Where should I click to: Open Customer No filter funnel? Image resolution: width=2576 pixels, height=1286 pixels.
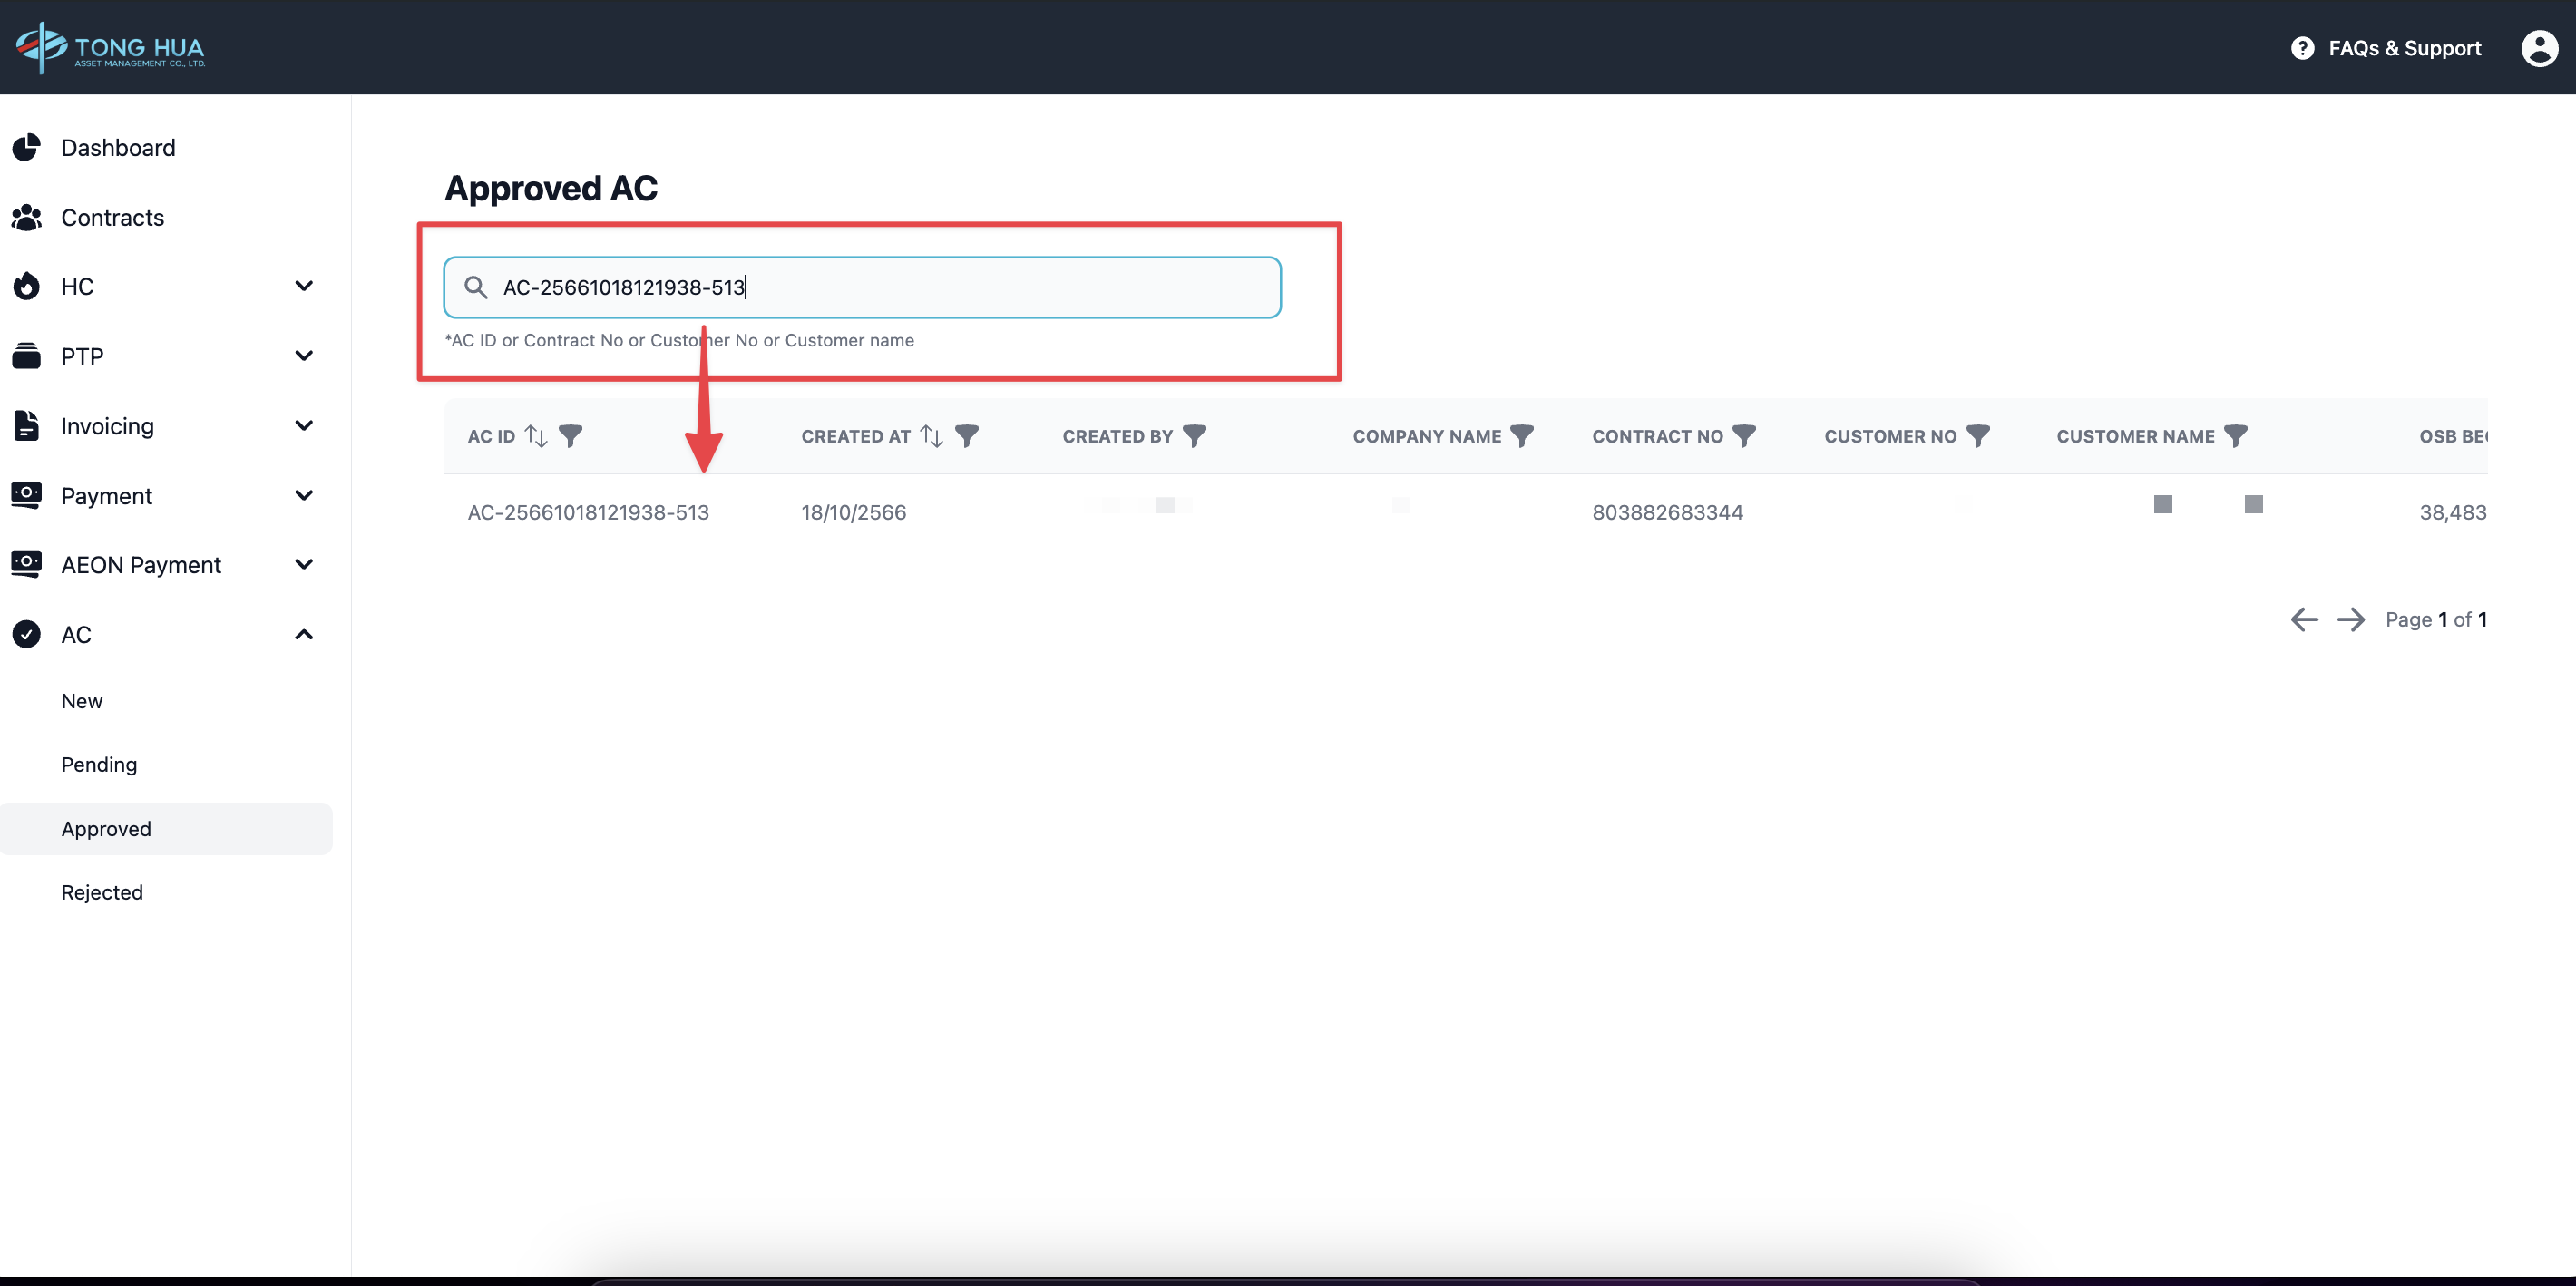click(x=1977, y=436)
